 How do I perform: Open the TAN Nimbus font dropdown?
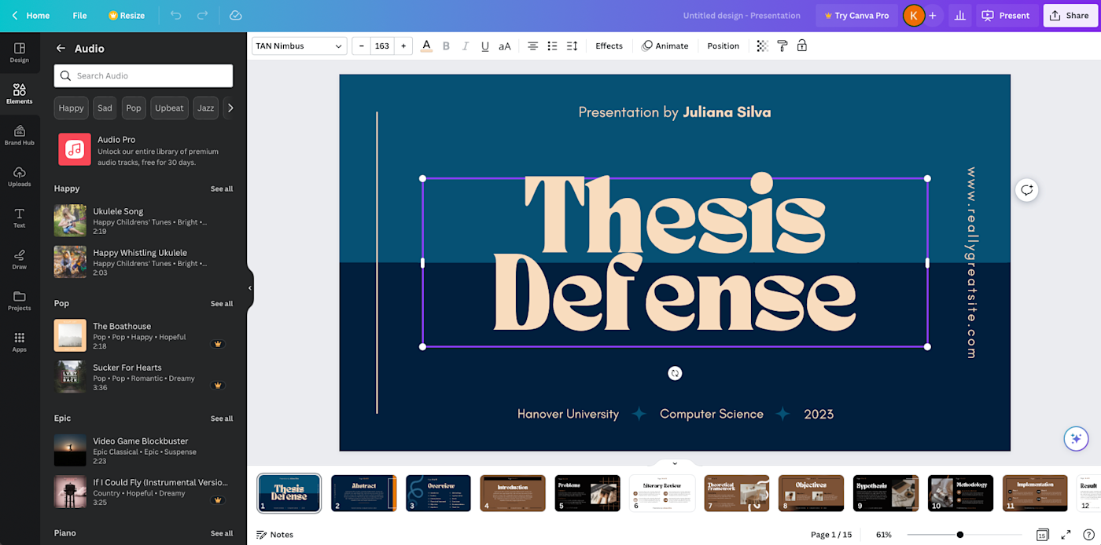299,46
